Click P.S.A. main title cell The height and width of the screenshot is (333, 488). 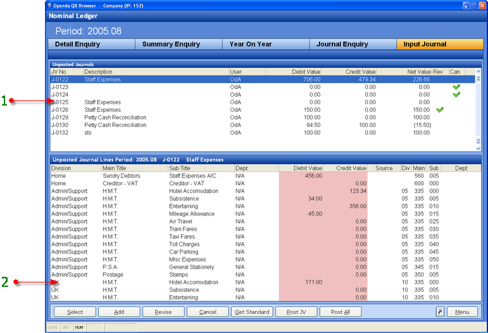point(111,267)
